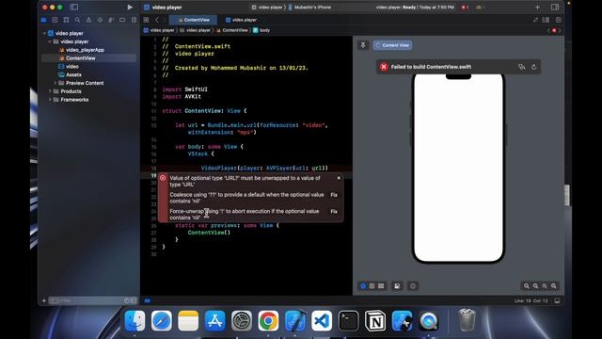Toggle the inspector panel on the right
602x339 pixels.
[x=555, y=7]
